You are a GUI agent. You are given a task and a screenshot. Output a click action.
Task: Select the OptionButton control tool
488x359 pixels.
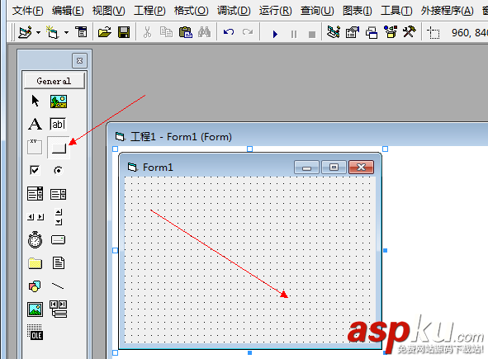(58, 171)
